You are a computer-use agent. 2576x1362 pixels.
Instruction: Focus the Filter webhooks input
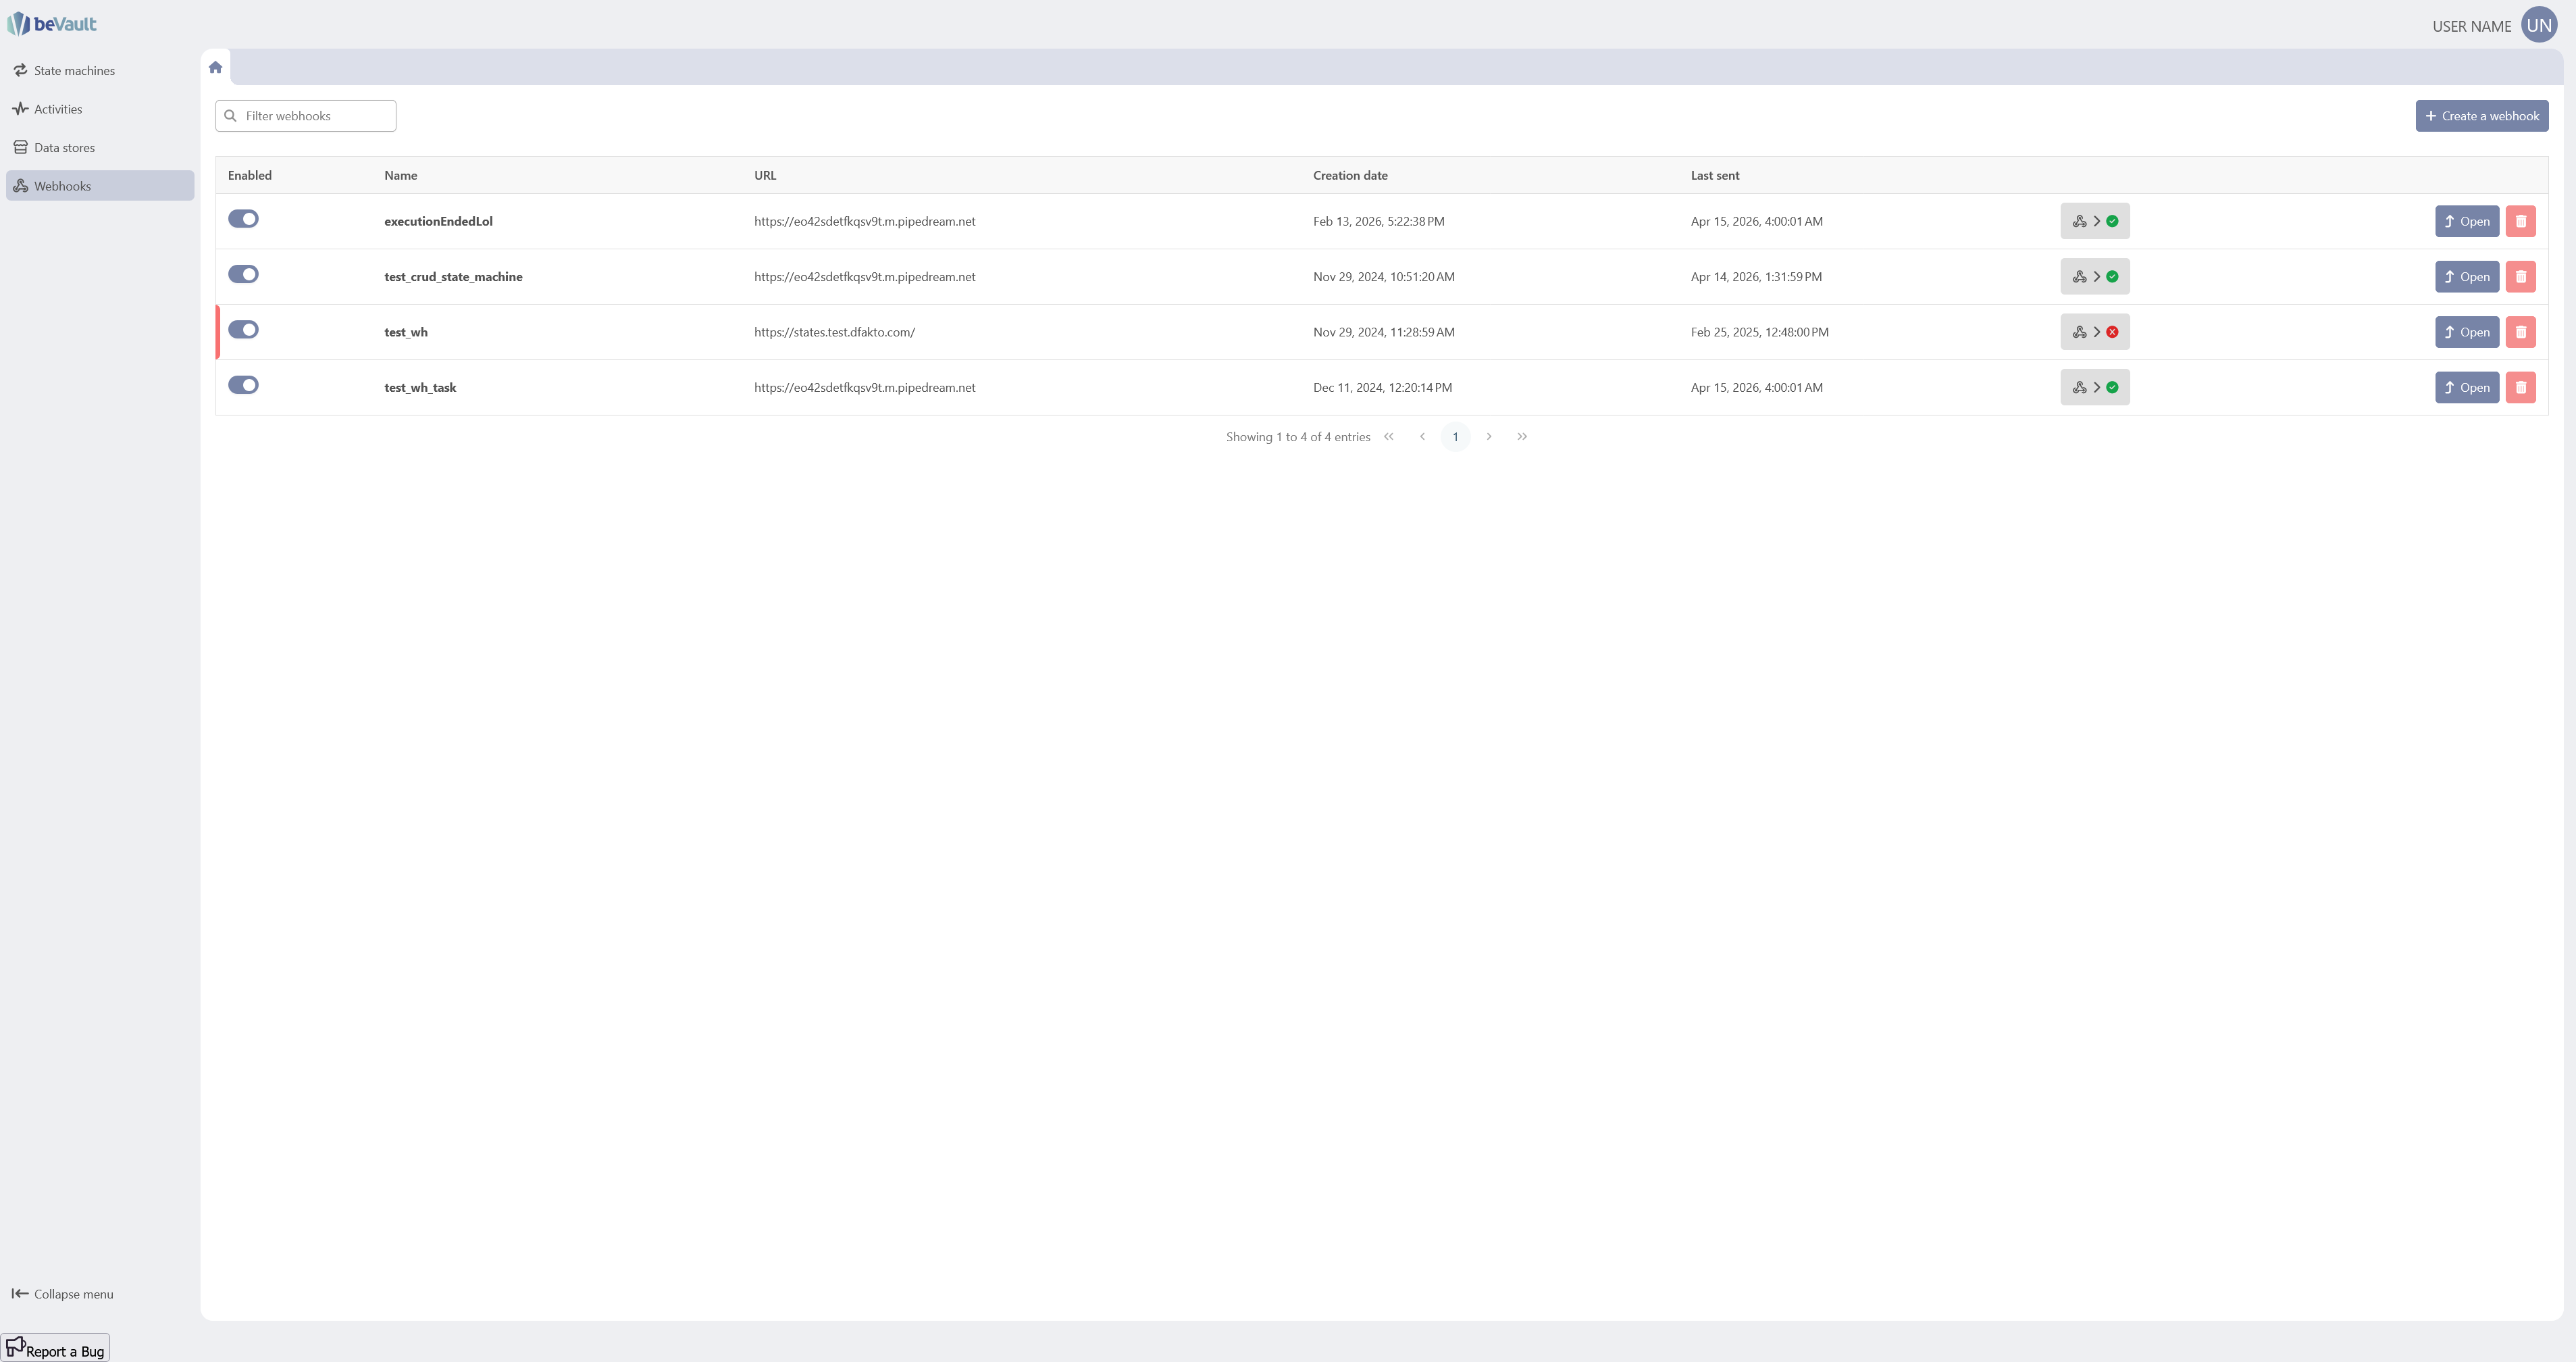(x=306, y=116)
